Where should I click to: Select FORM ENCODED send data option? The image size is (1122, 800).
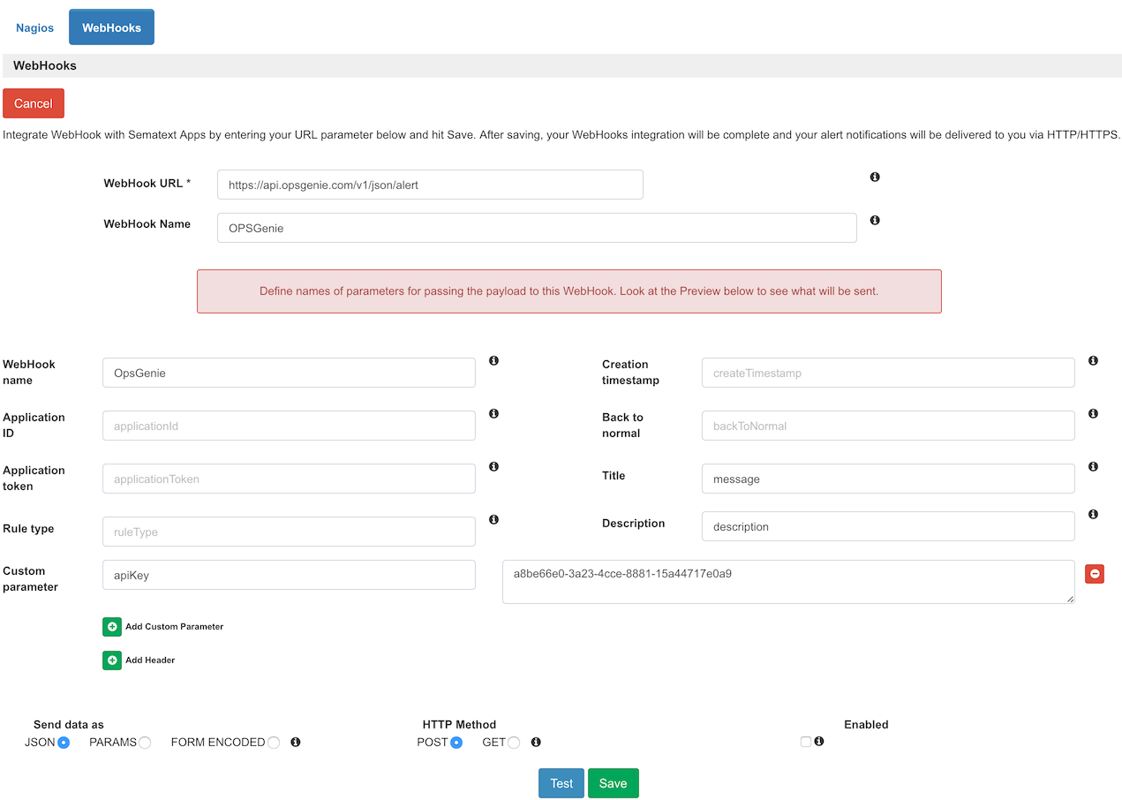(x=274, y=743)
